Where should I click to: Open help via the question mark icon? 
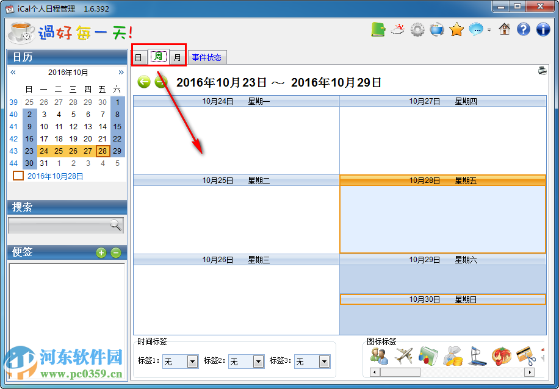523,29
